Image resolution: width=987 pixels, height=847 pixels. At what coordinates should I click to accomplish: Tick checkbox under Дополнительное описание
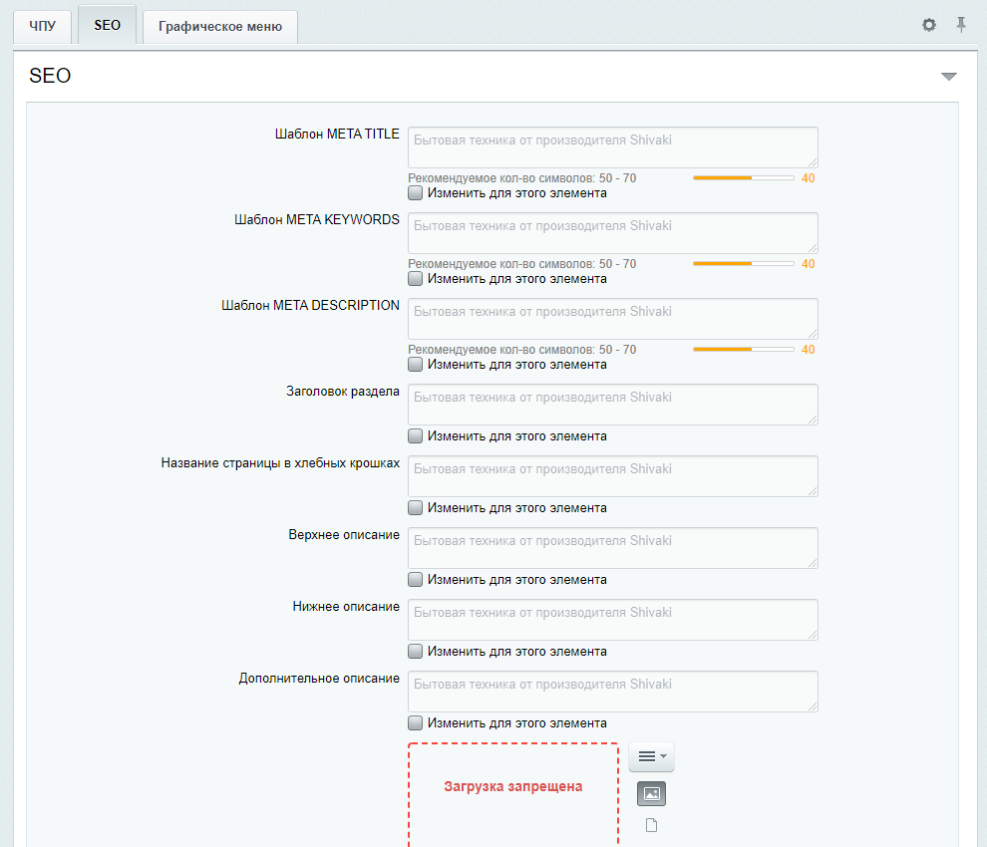coord(415,723)
